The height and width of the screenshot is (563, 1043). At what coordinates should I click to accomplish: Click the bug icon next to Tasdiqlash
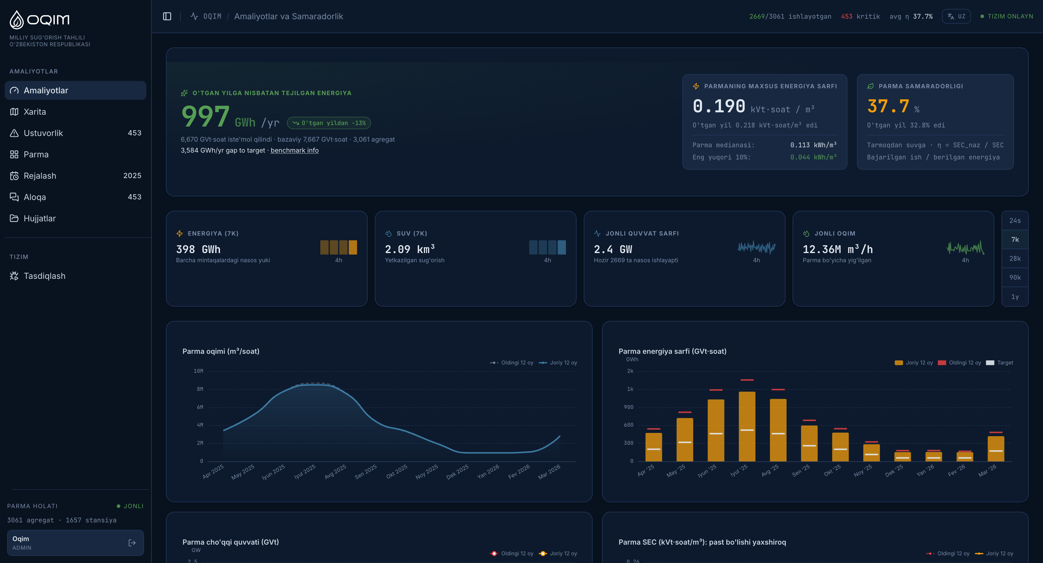[x=14, y=276]
